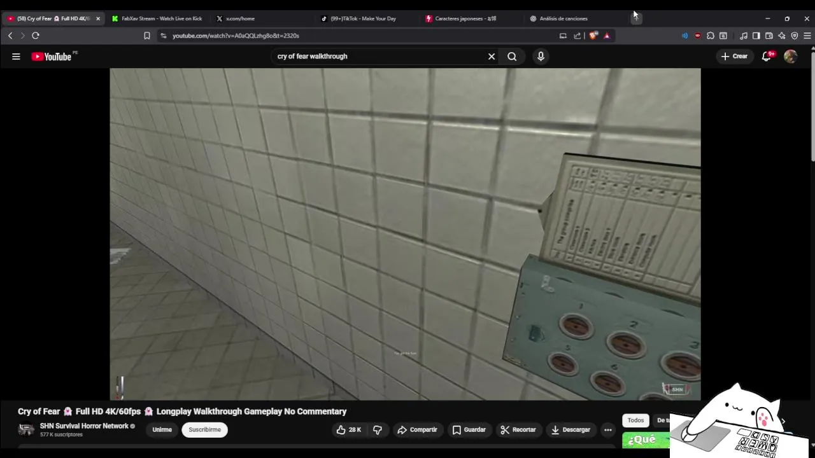
Task: Click the window-with-search toolbar icon next to Extensions
Action: [723, 36]
